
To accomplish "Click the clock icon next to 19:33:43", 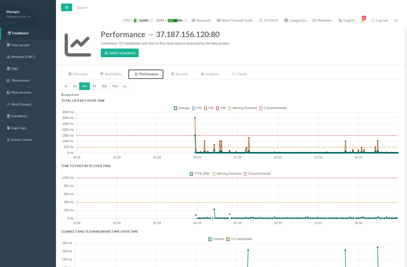I will [x=261, y=20].
